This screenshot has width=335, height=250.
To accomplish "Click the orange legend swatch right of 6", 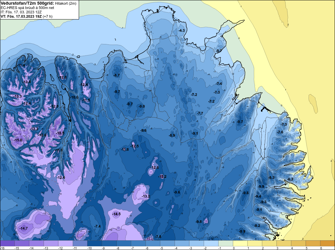I will click(x=328, y=243).
